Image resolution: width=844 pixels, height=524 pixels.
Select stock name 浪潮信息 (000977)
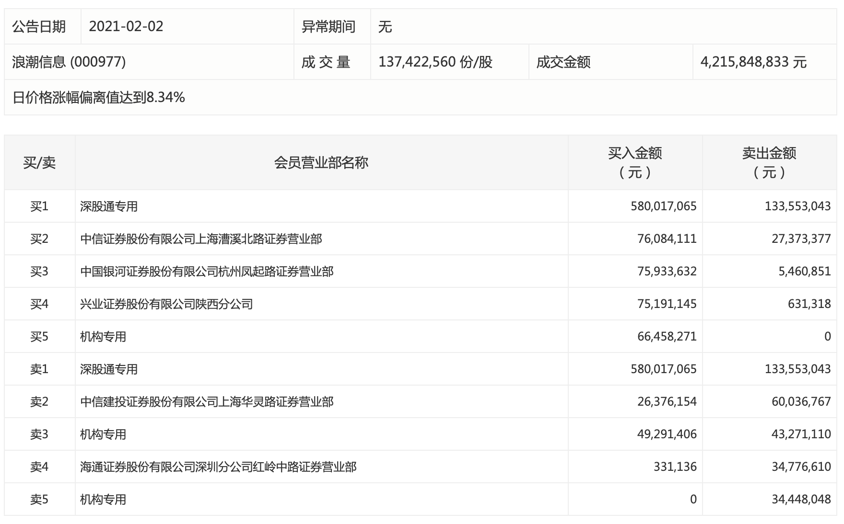pyautogui.click(x=69, y=62)
